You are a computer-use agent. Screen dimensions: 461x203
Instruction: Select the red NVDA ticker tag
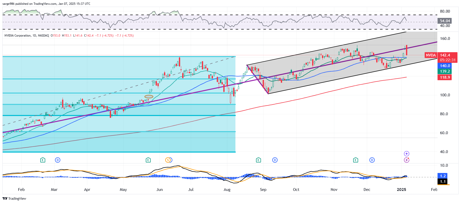431,55
